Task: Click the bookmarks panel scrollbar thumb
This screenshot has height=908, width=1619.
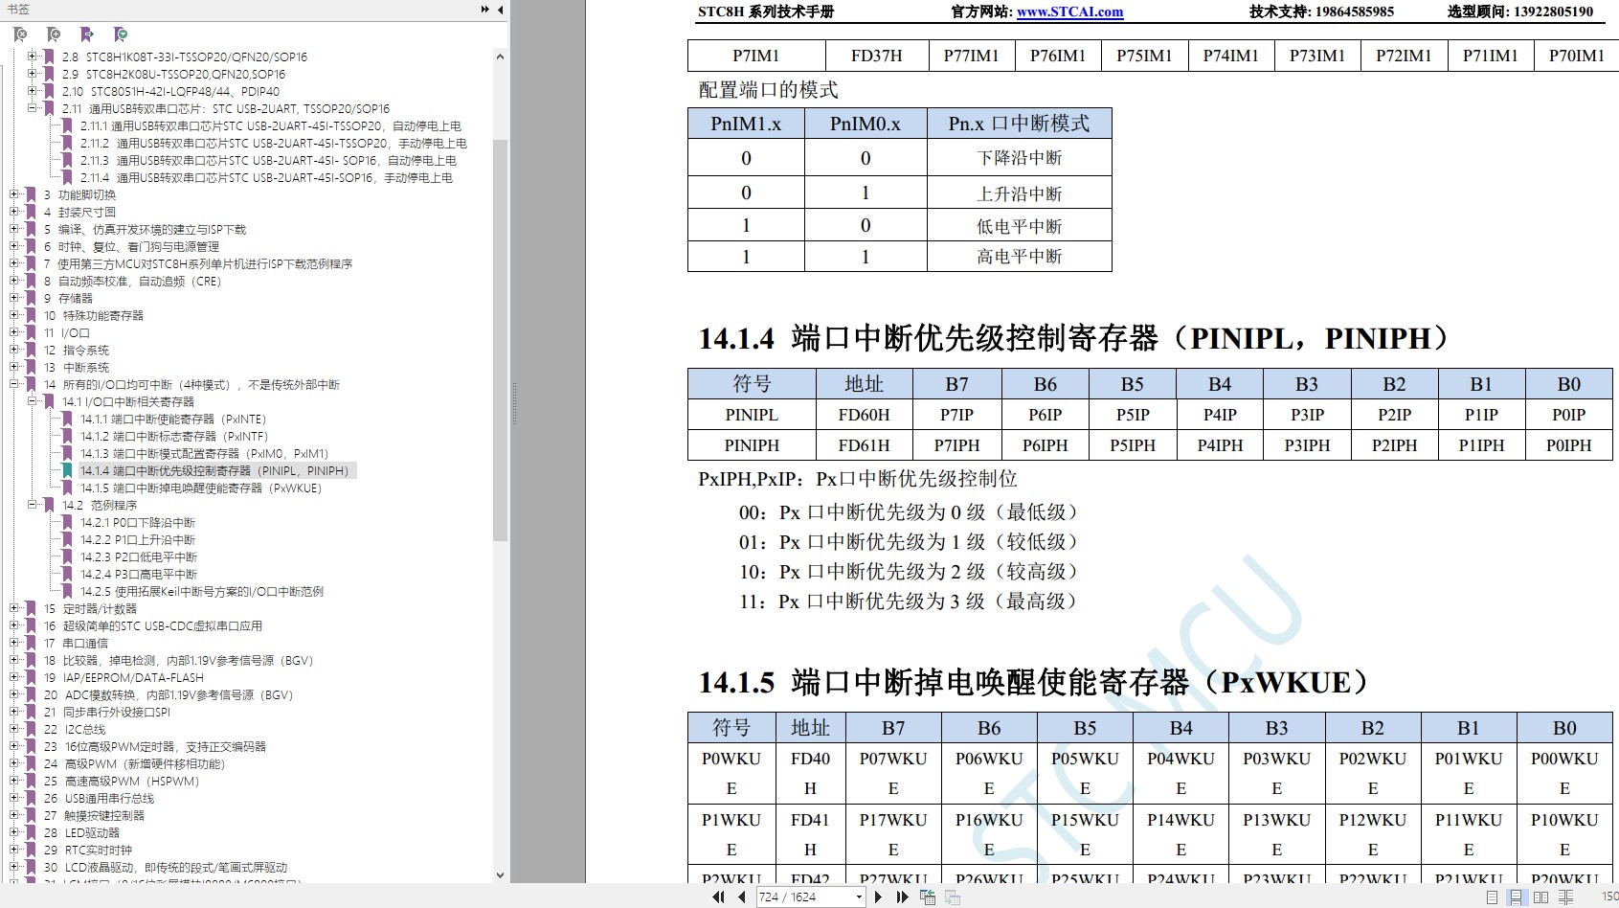Action: pyautogui.click(x=500, y=340)
